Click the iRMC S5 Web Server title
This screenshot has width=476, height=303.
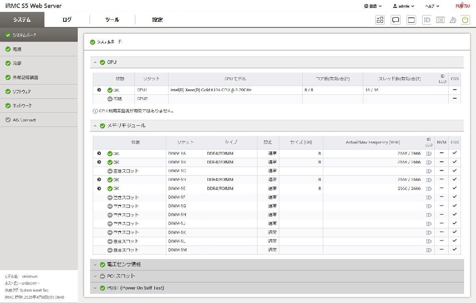(x=33, y=6)
